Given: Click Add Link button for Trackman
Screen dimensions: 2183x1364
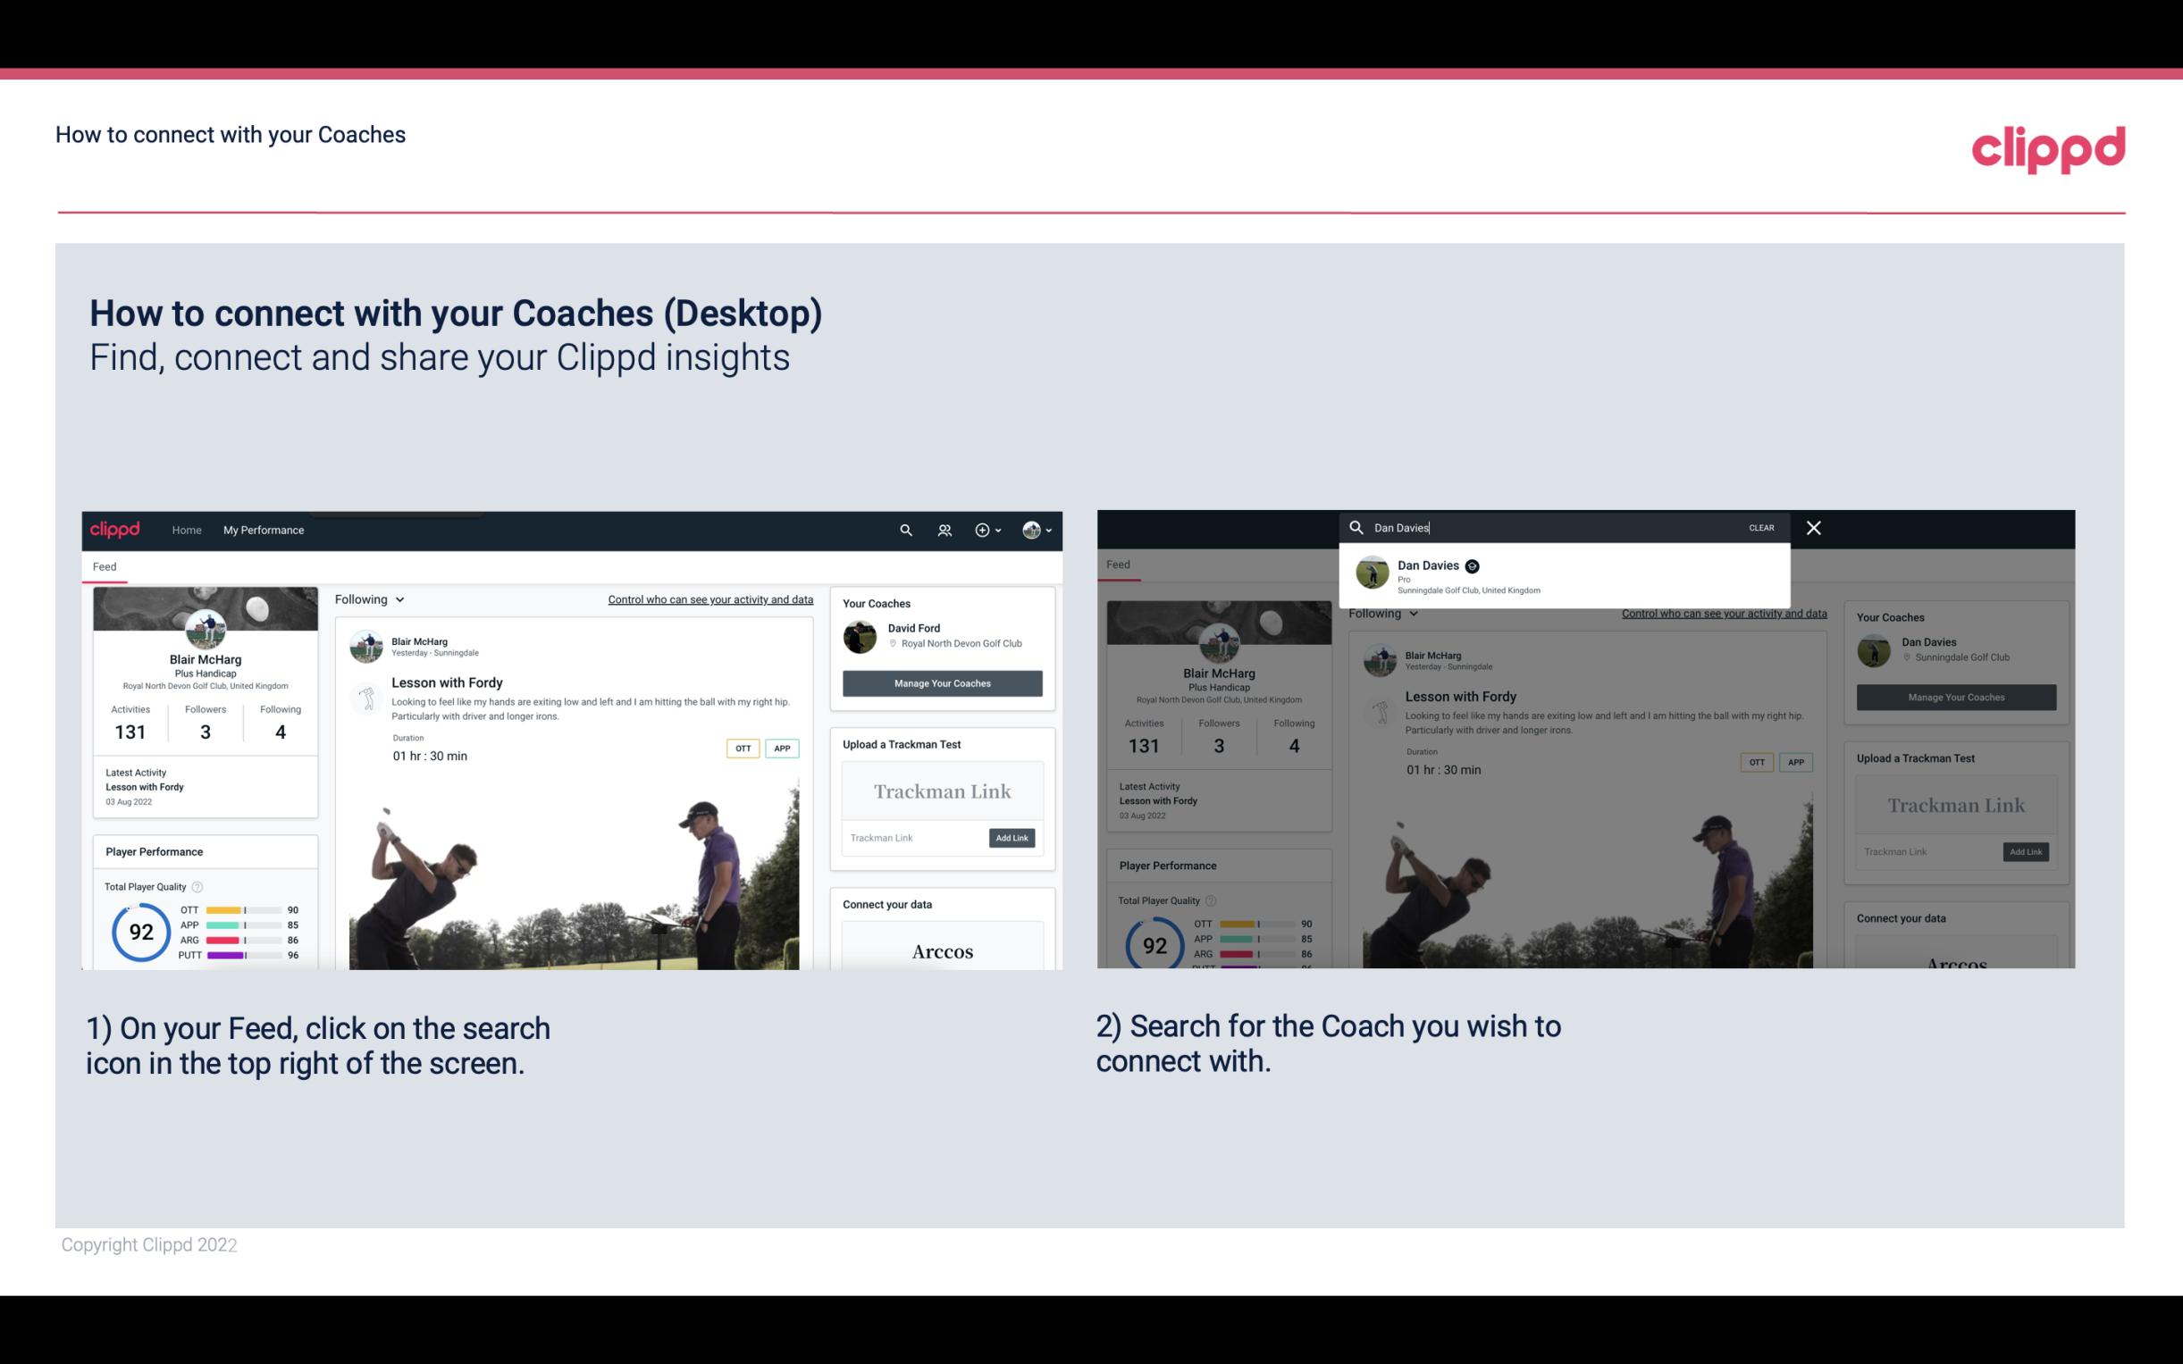Looking at the screenshot, I should click(1011, 838).
